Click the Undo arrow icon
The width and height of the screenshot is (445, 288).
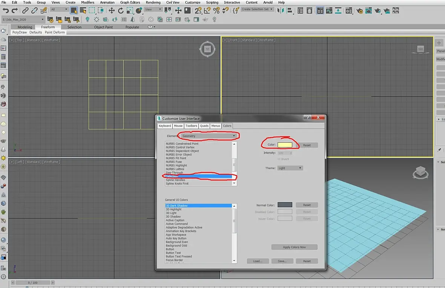pos(6,11)
